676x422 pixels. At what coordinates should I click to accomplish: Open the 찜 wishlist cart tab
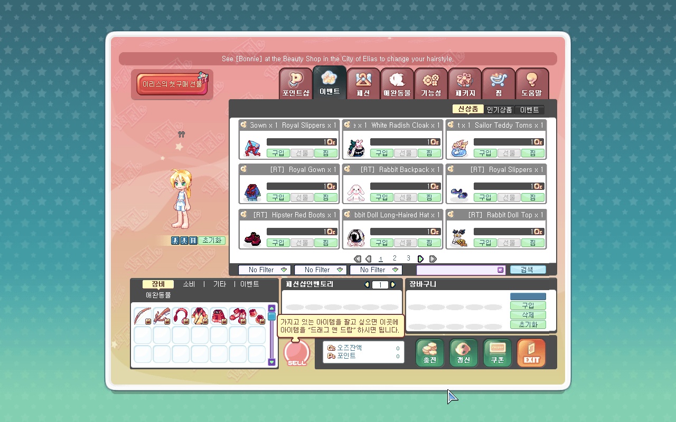[499, 83]
